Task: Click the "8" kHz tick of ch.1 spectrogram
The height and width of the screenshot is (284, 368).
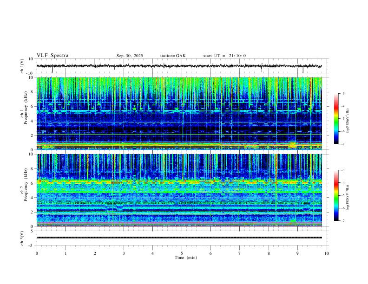Action: point(32,92)
